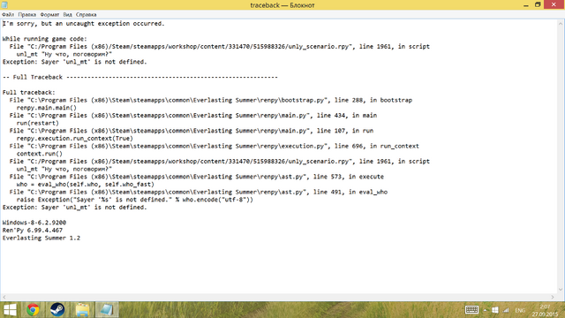Click the line starting "raise Exception"
Viewport: 565px width, 318px height.
click(x=135, y=200)
